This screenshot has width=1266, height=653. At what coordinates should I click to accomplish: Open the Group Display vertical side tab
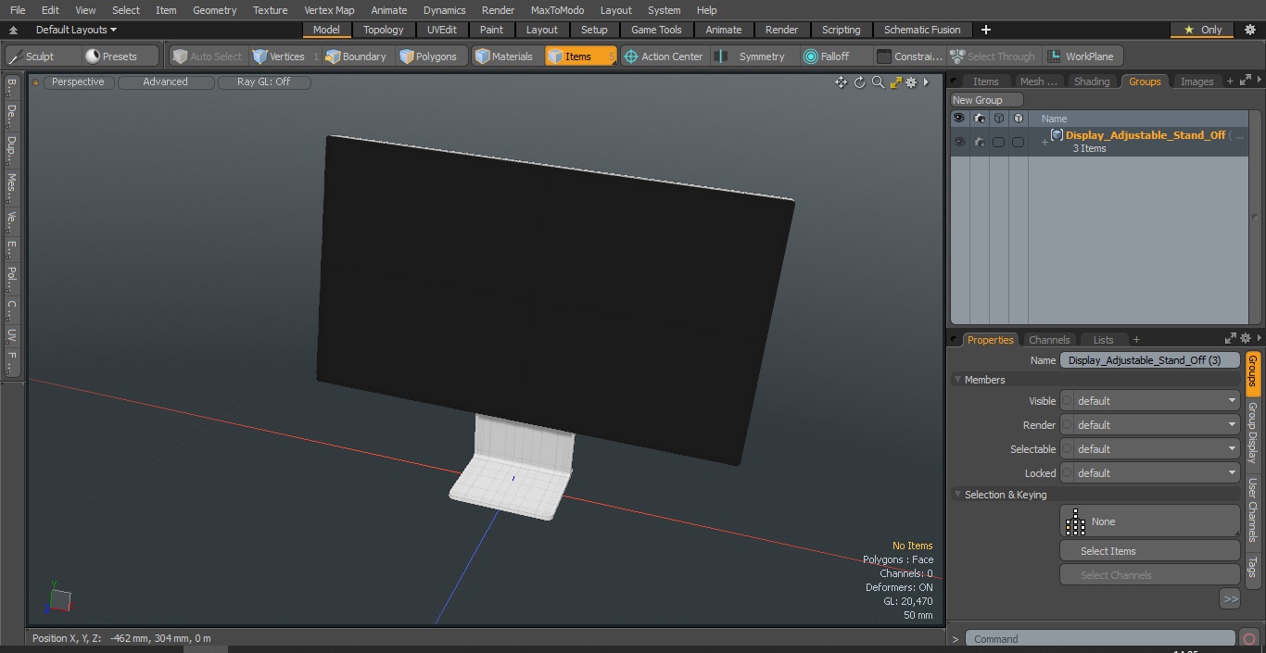click(1252, 433)
